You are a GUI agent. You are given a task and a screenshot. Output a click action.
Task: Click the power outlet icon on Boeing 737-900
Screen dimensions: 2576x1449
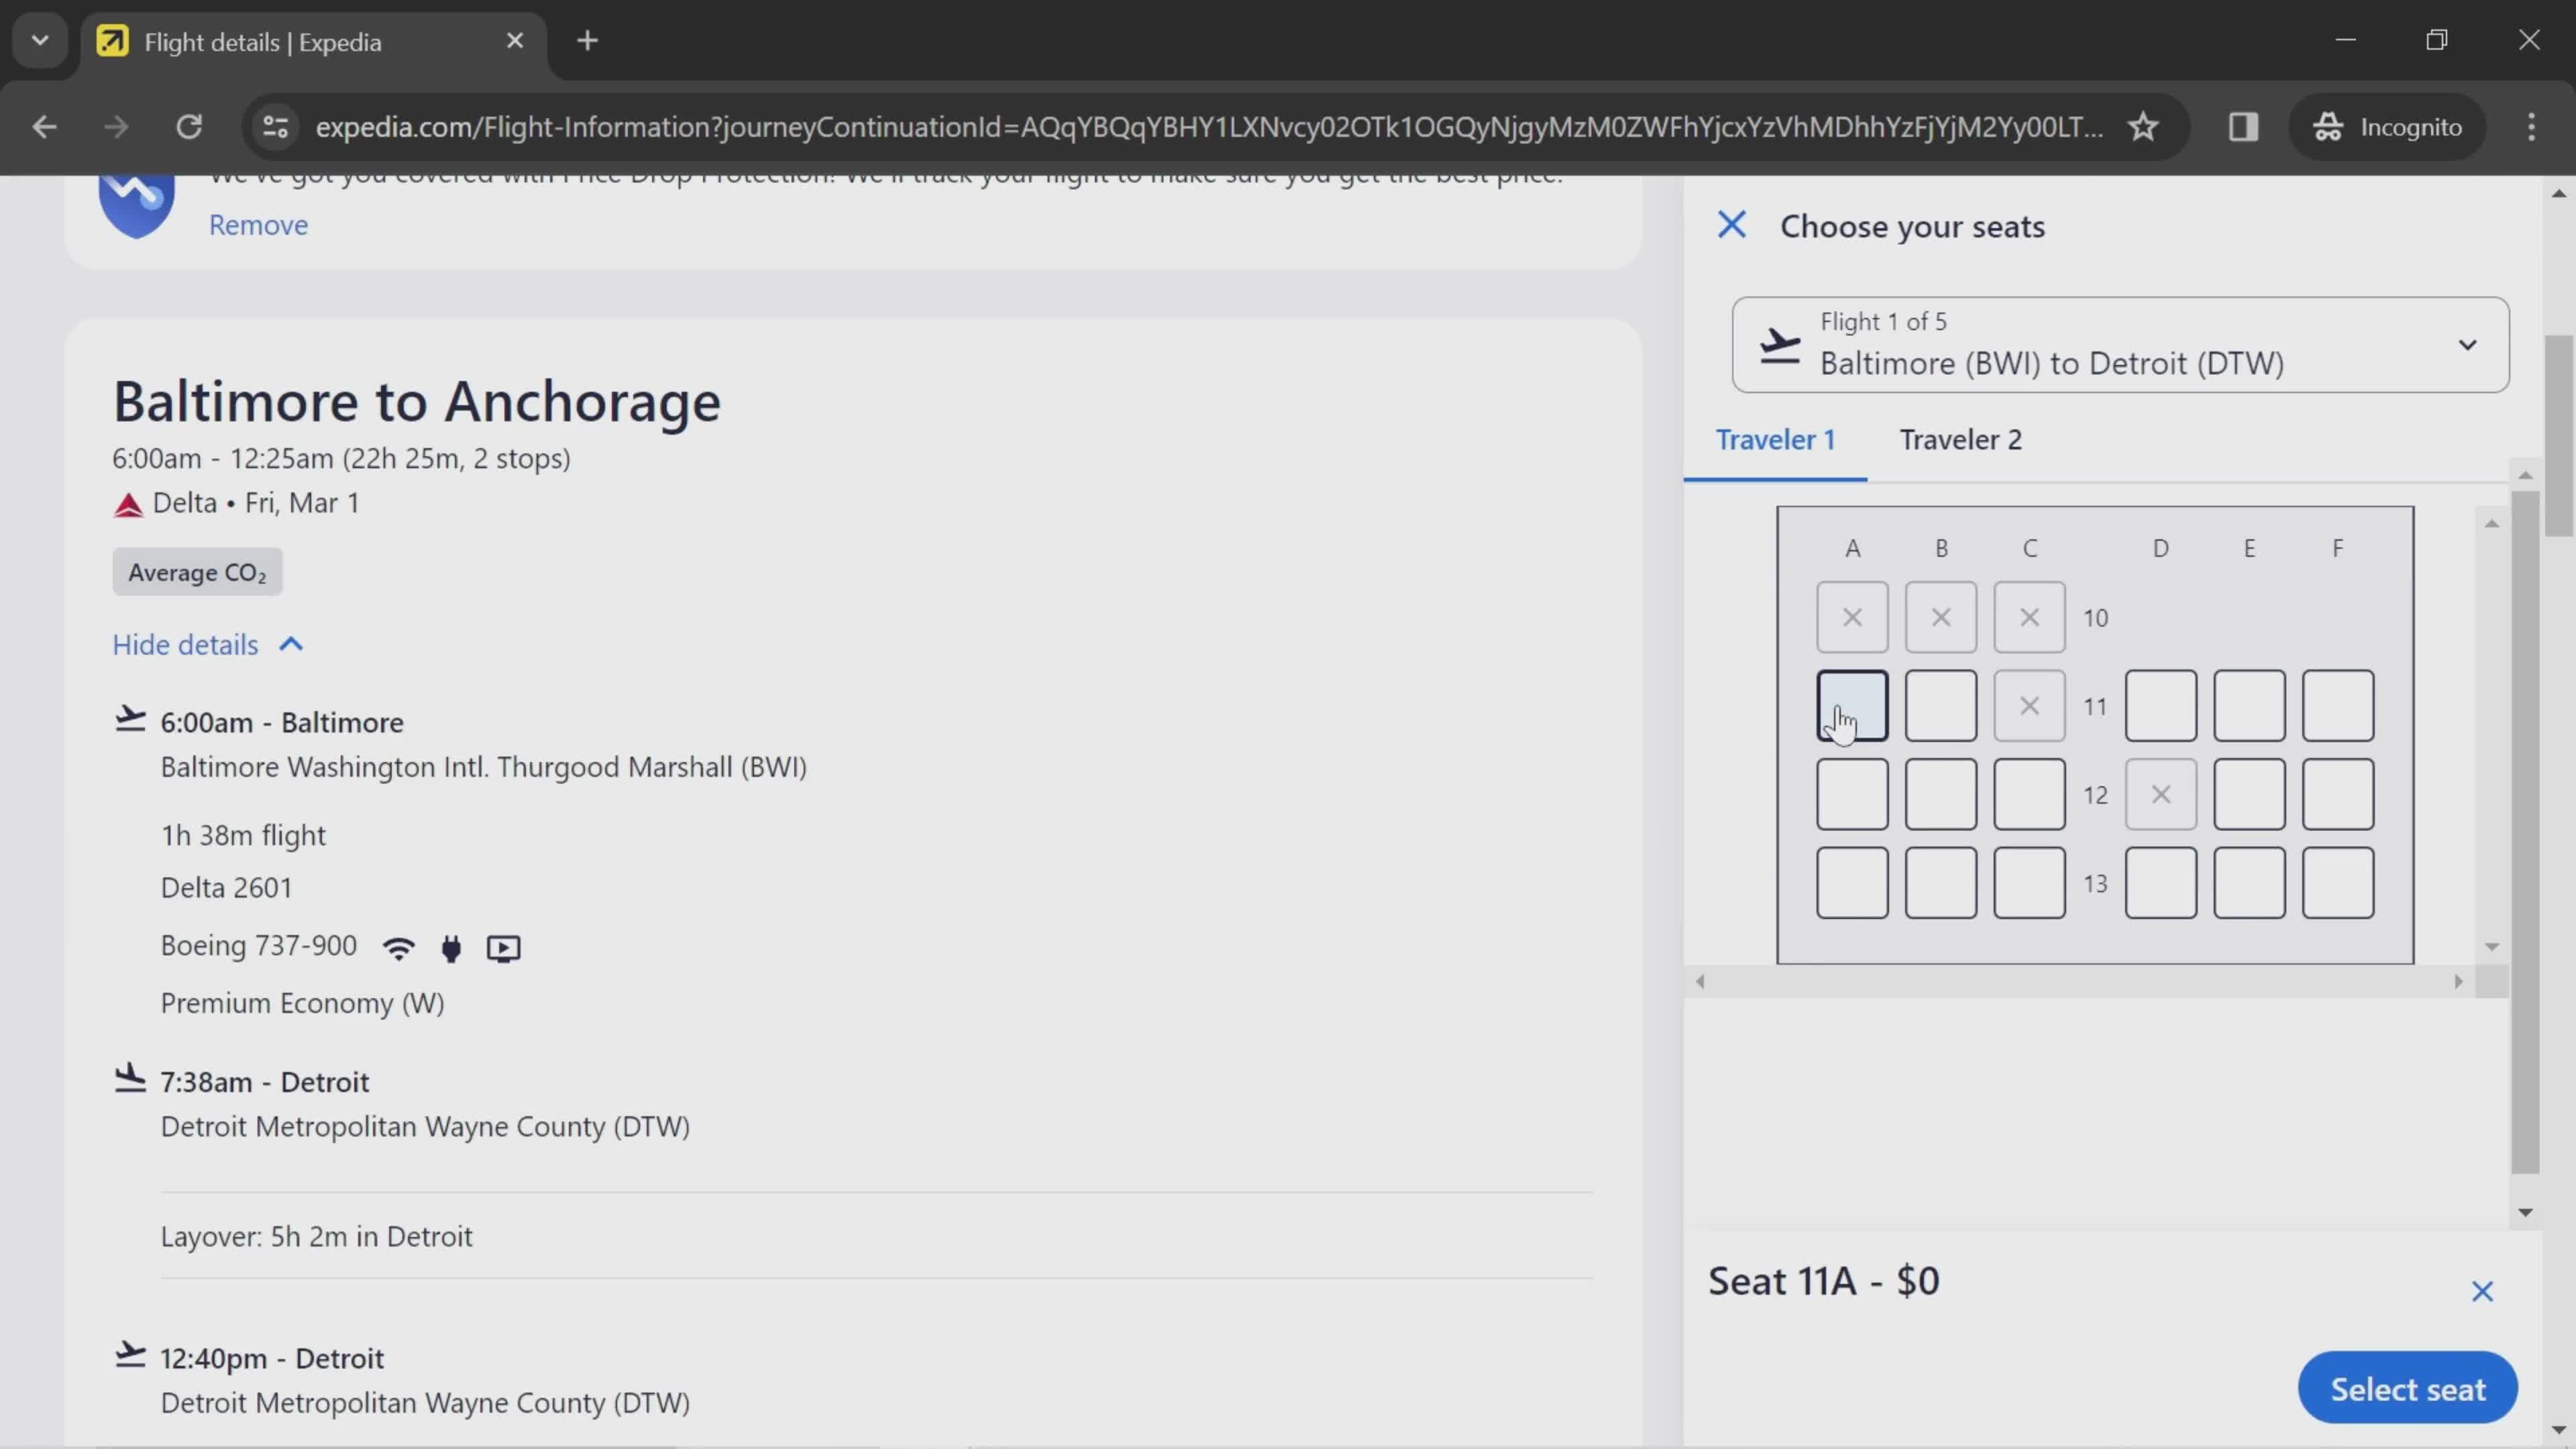click(451, 947)
